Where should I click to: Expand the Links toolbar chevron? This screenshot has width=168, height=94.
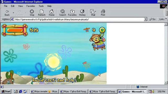point(166,19)
